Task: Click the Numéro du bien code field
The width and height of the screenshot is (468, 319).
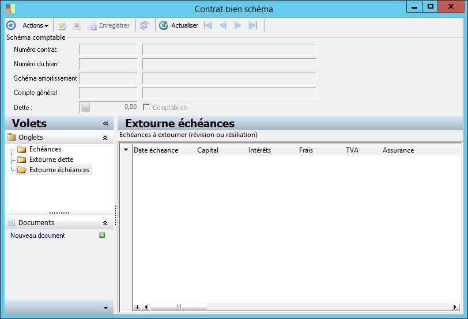Action: pyautogui.click(x=108, y=64)
